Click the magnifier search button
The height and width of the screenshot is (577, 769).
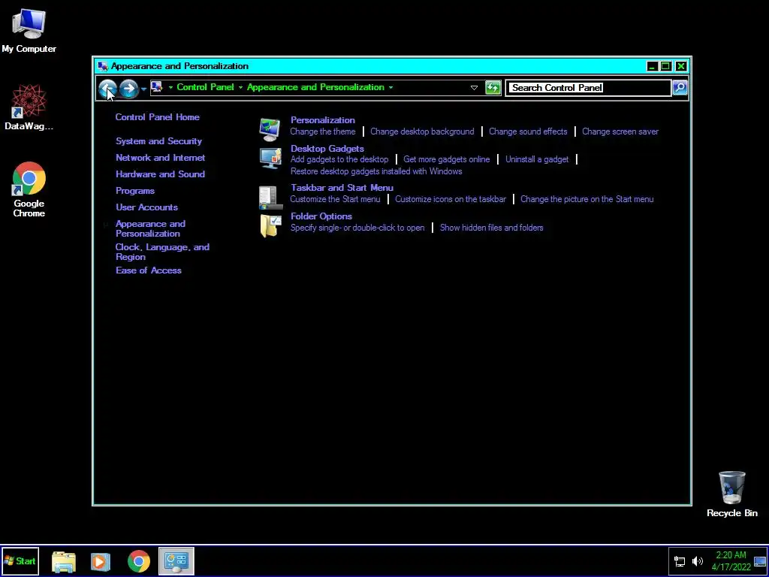(x=679, y=87)
